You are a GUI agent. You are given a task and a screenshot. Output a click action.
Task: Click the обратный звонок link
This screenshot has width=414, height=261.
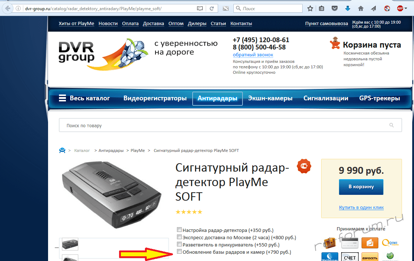tap(253, 55)
